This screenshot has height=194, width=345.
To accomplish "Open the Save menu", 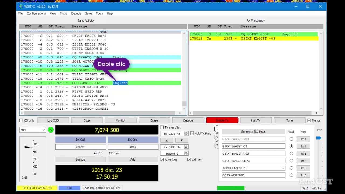I will (88, 13).
